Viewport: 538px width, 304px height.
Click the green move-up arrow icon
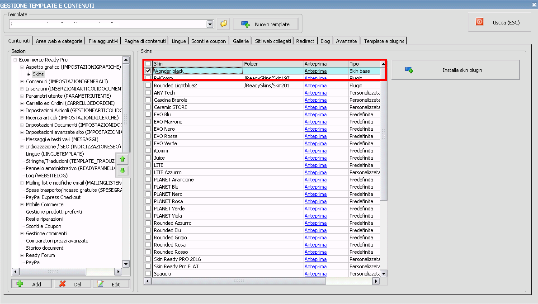123,159
